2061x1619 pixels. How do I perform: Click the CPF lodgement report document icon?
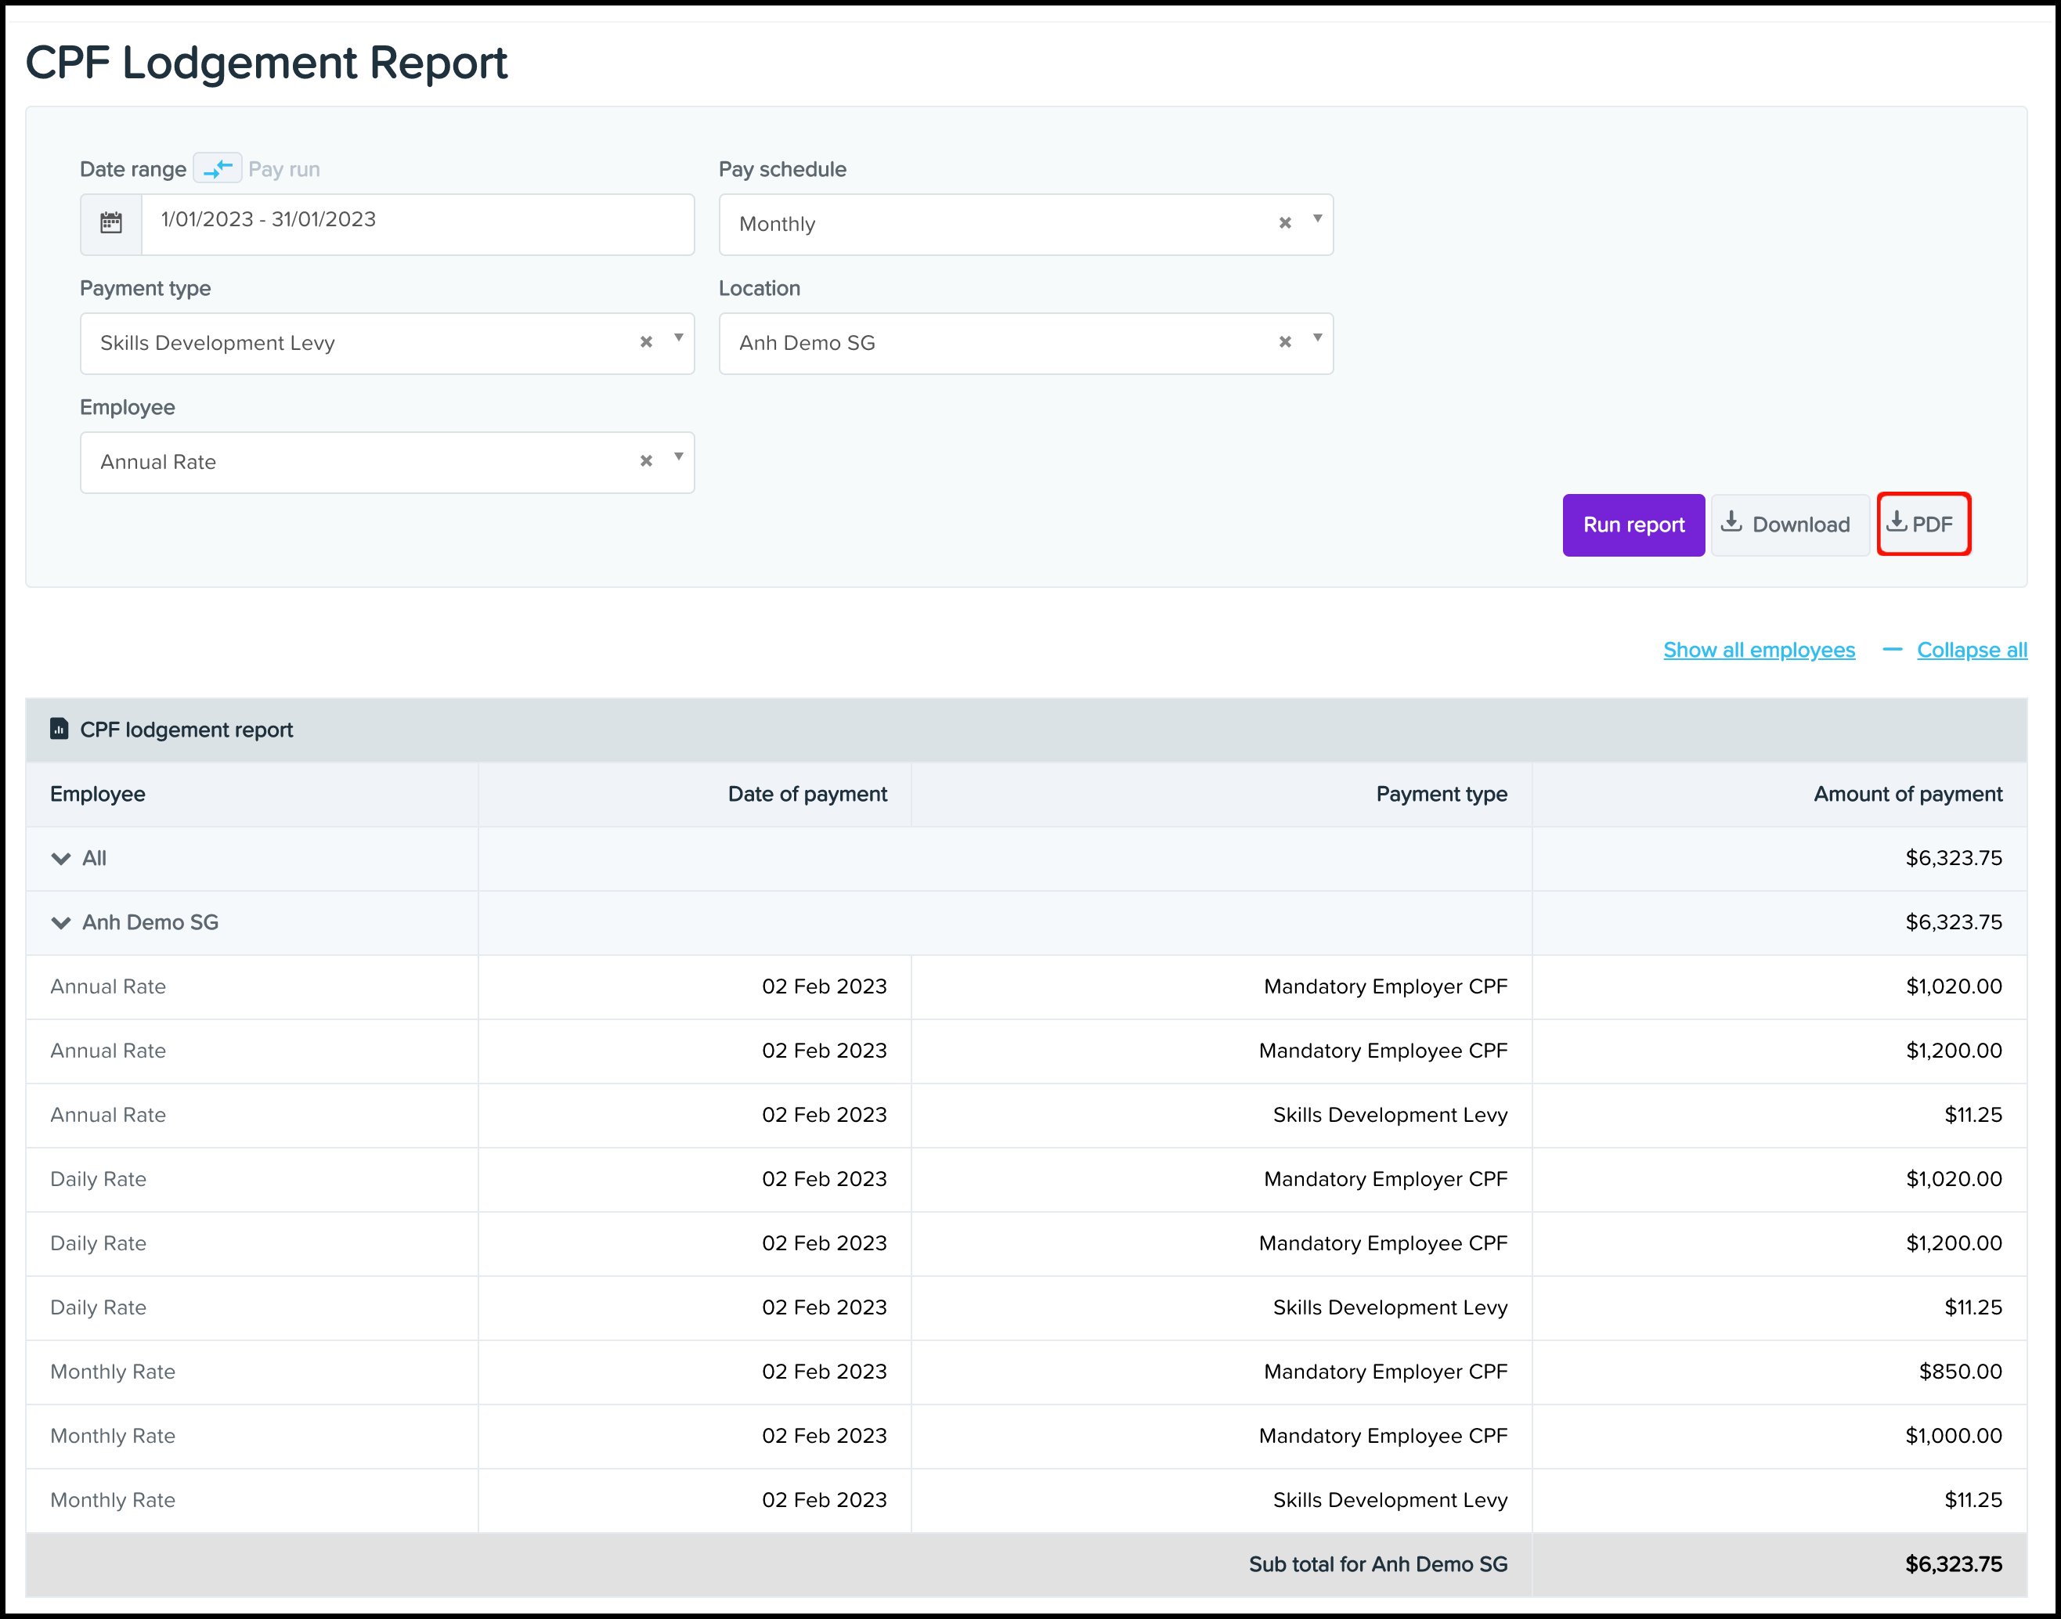pos(59,729)
